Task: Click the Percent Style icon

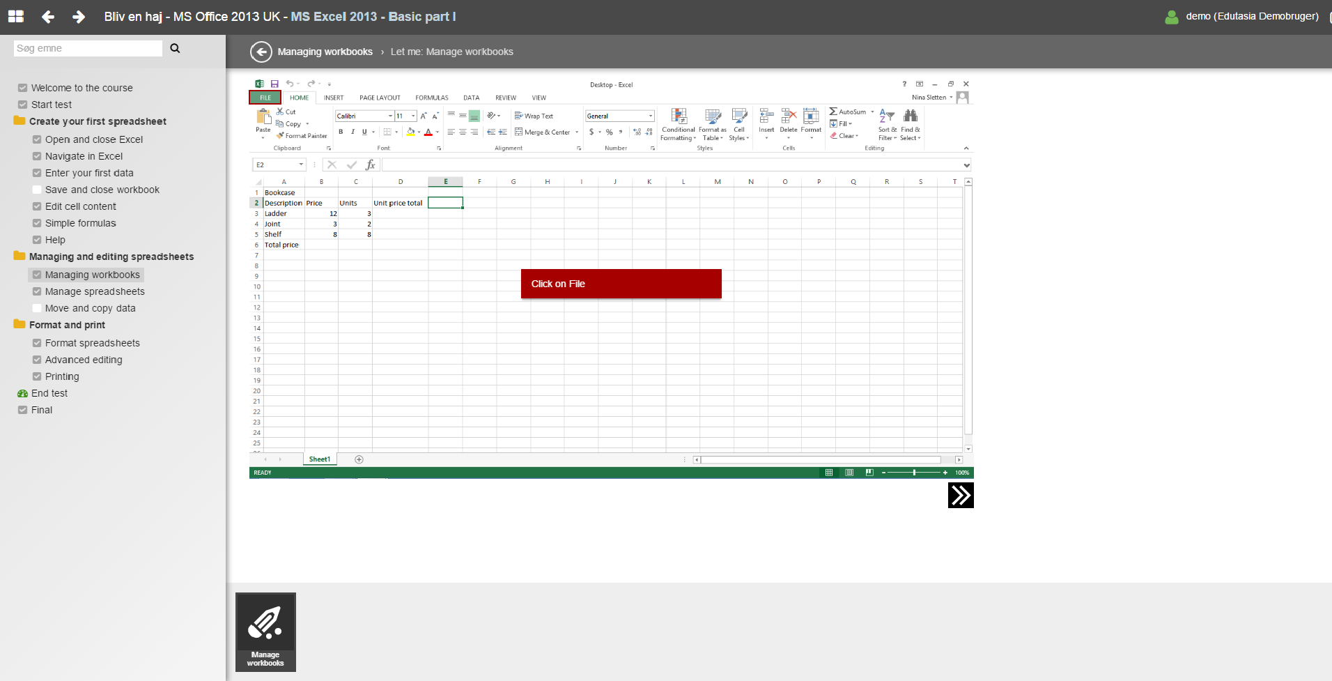Action: [x=609, y=132]
